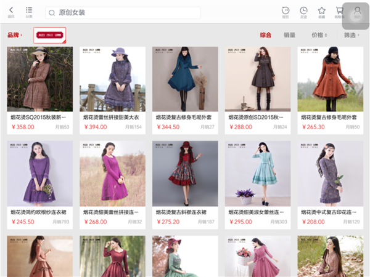
Task: Open thumbnail of printed Chinese-style dress ¥208.00
Action: pos(331,174)
